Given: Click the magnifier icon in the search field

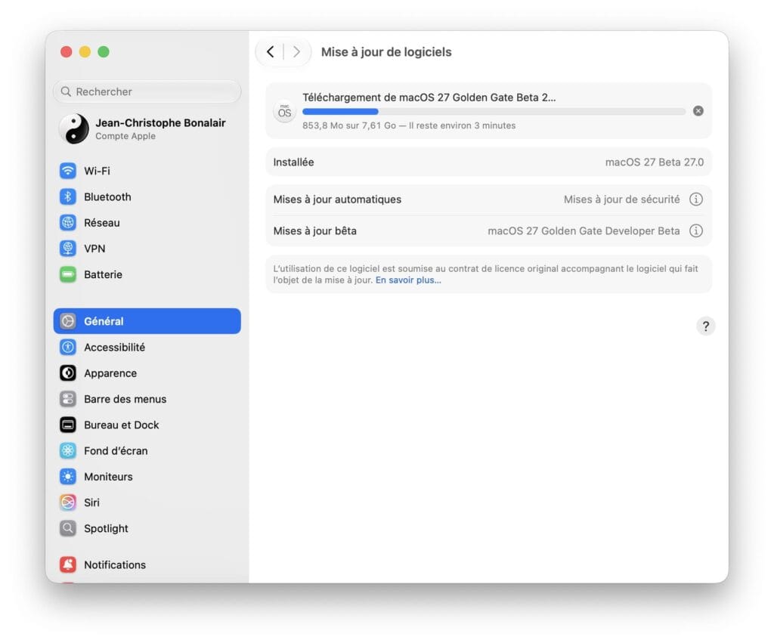Looking at the screenshot, I should (x=66, y=91).
